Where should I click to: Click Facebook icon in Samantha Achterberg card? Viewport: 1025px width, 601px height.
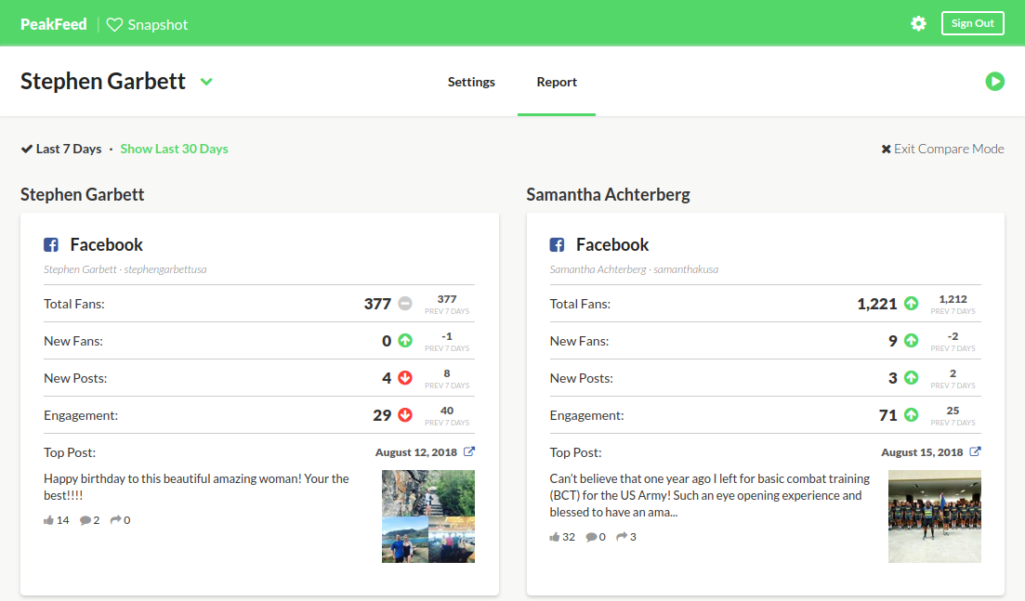[557, 245]
